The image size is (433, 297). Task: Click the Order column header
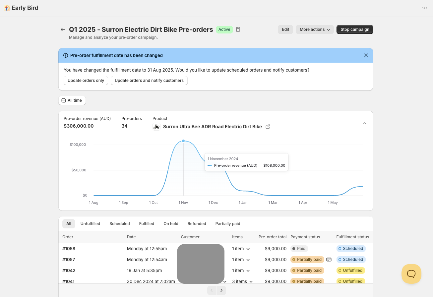pos(68,237)
